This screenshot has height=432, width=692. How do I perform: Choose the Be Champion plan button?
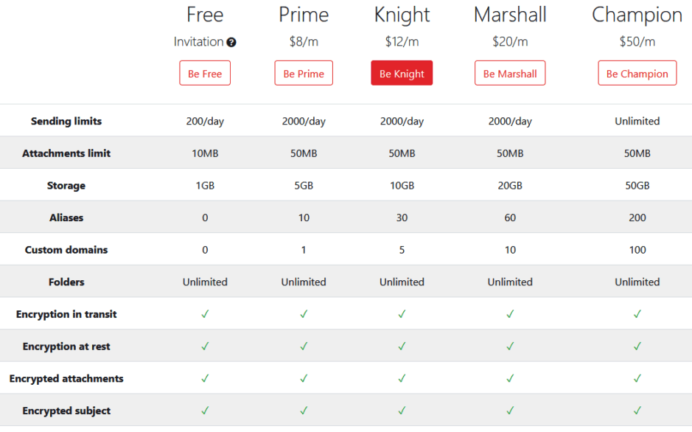coord(637,73)
